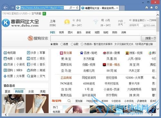Open the 淘宝网 orange link in bottom bar

tap(56, 101)
